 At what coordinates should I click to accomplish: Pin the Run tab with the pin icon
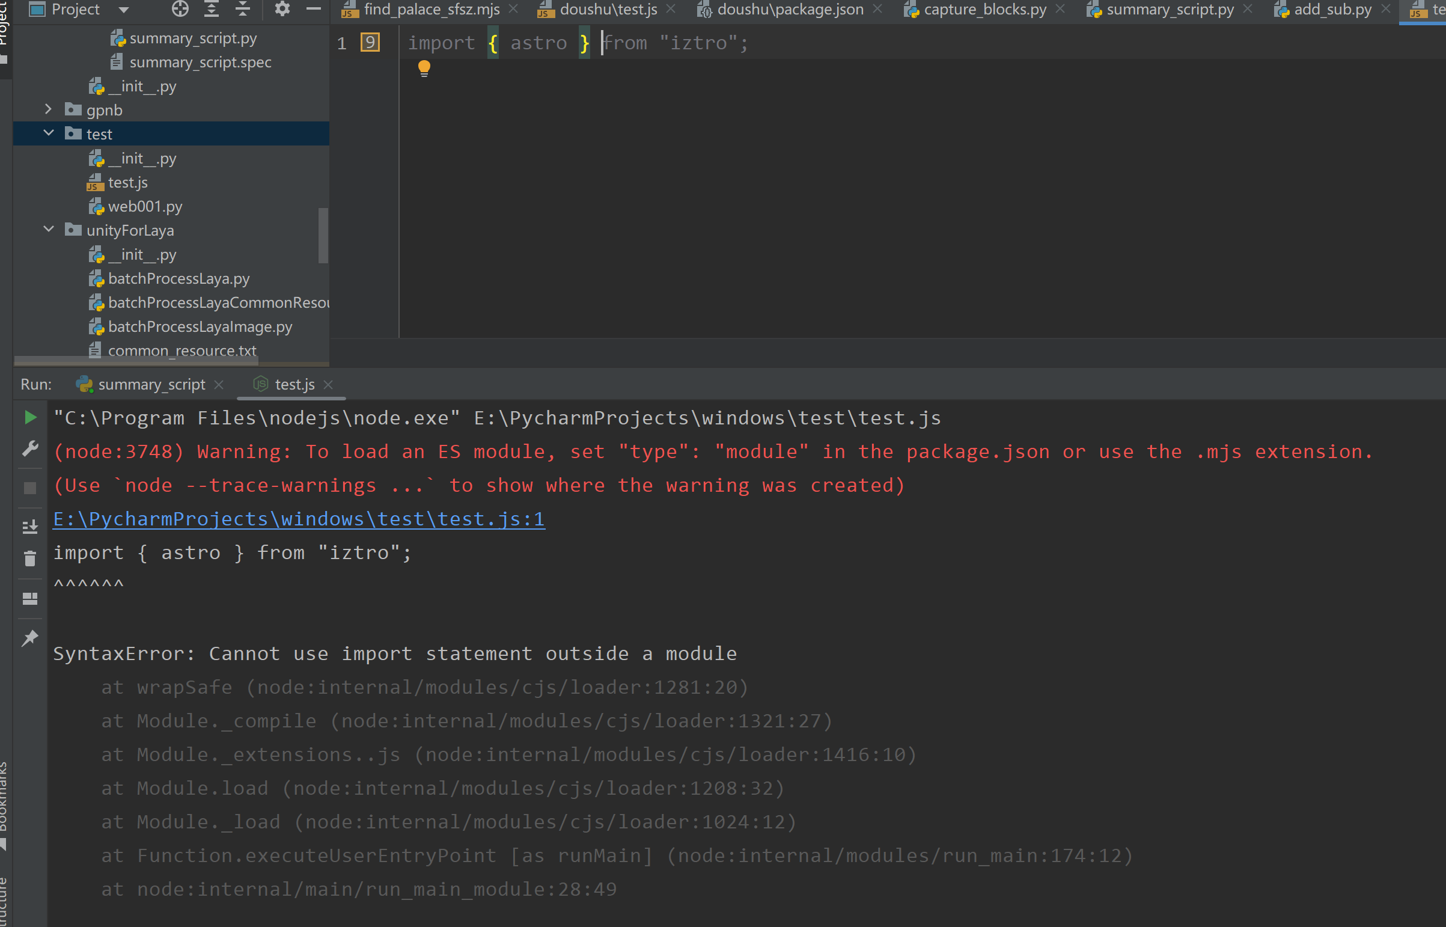(x=30, y=638)
